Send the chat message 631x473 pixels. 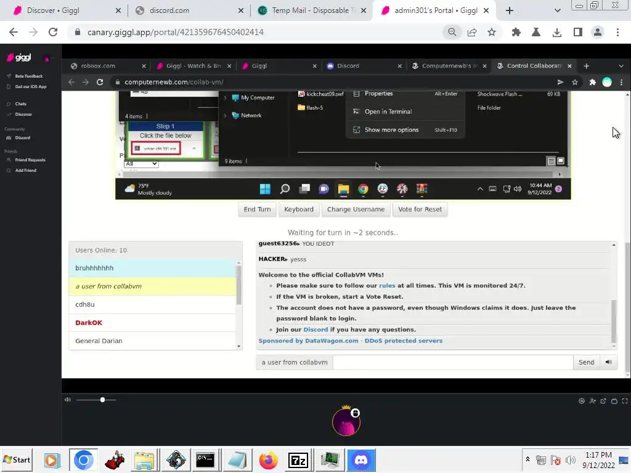[586, 362]
